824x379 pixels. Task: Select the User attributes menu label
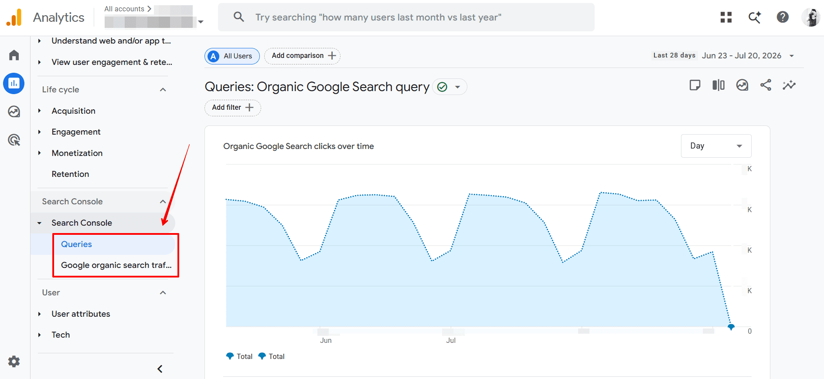click(81, 314)
